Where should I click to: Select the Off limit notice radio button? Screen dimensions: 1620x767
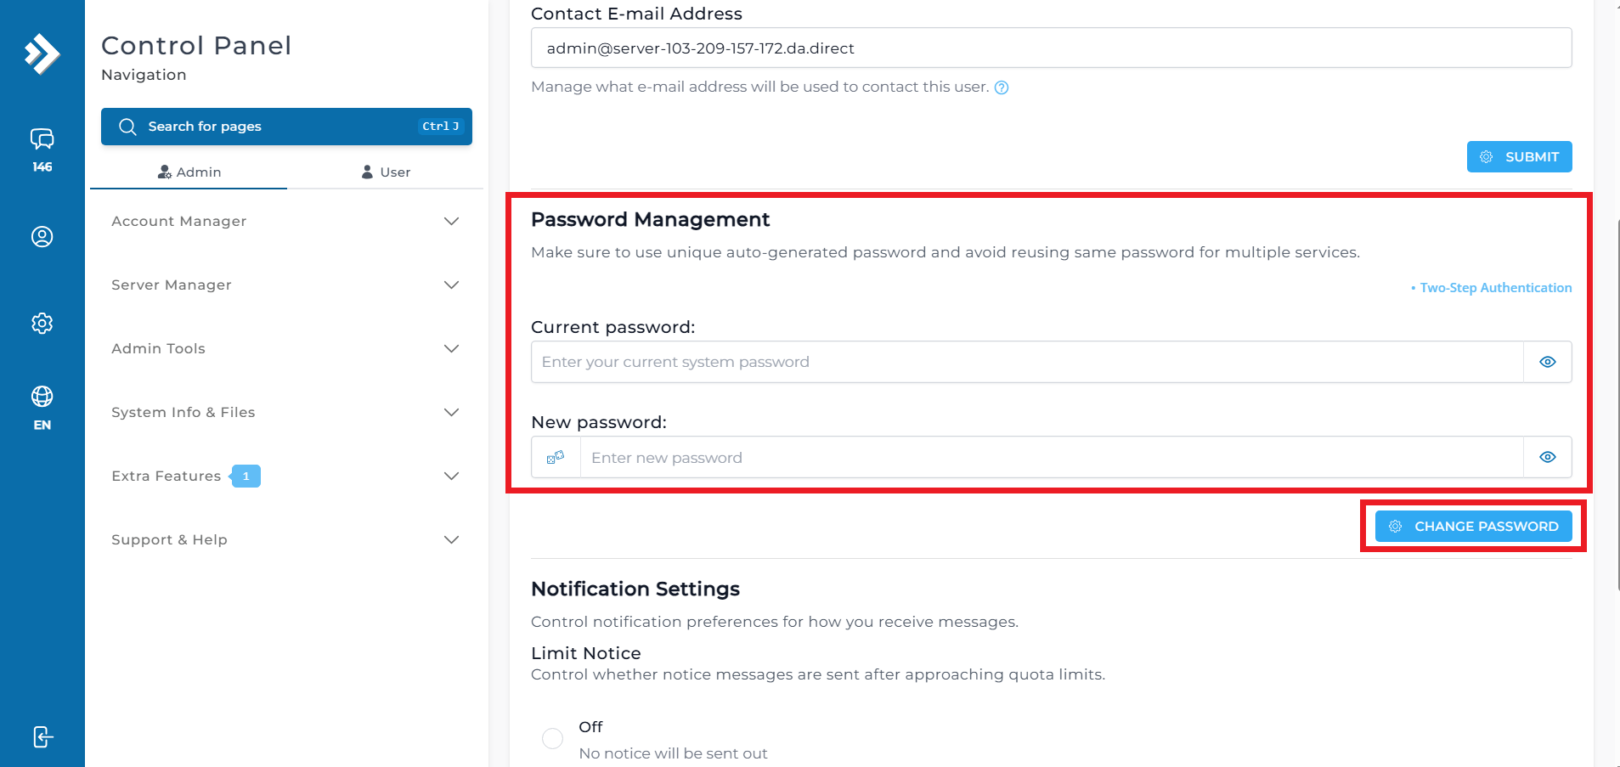coord(552,738)
